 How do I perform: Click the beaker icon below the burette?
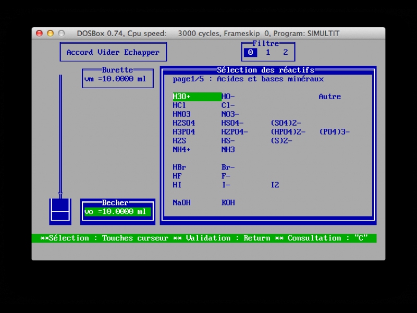[60, 210]
